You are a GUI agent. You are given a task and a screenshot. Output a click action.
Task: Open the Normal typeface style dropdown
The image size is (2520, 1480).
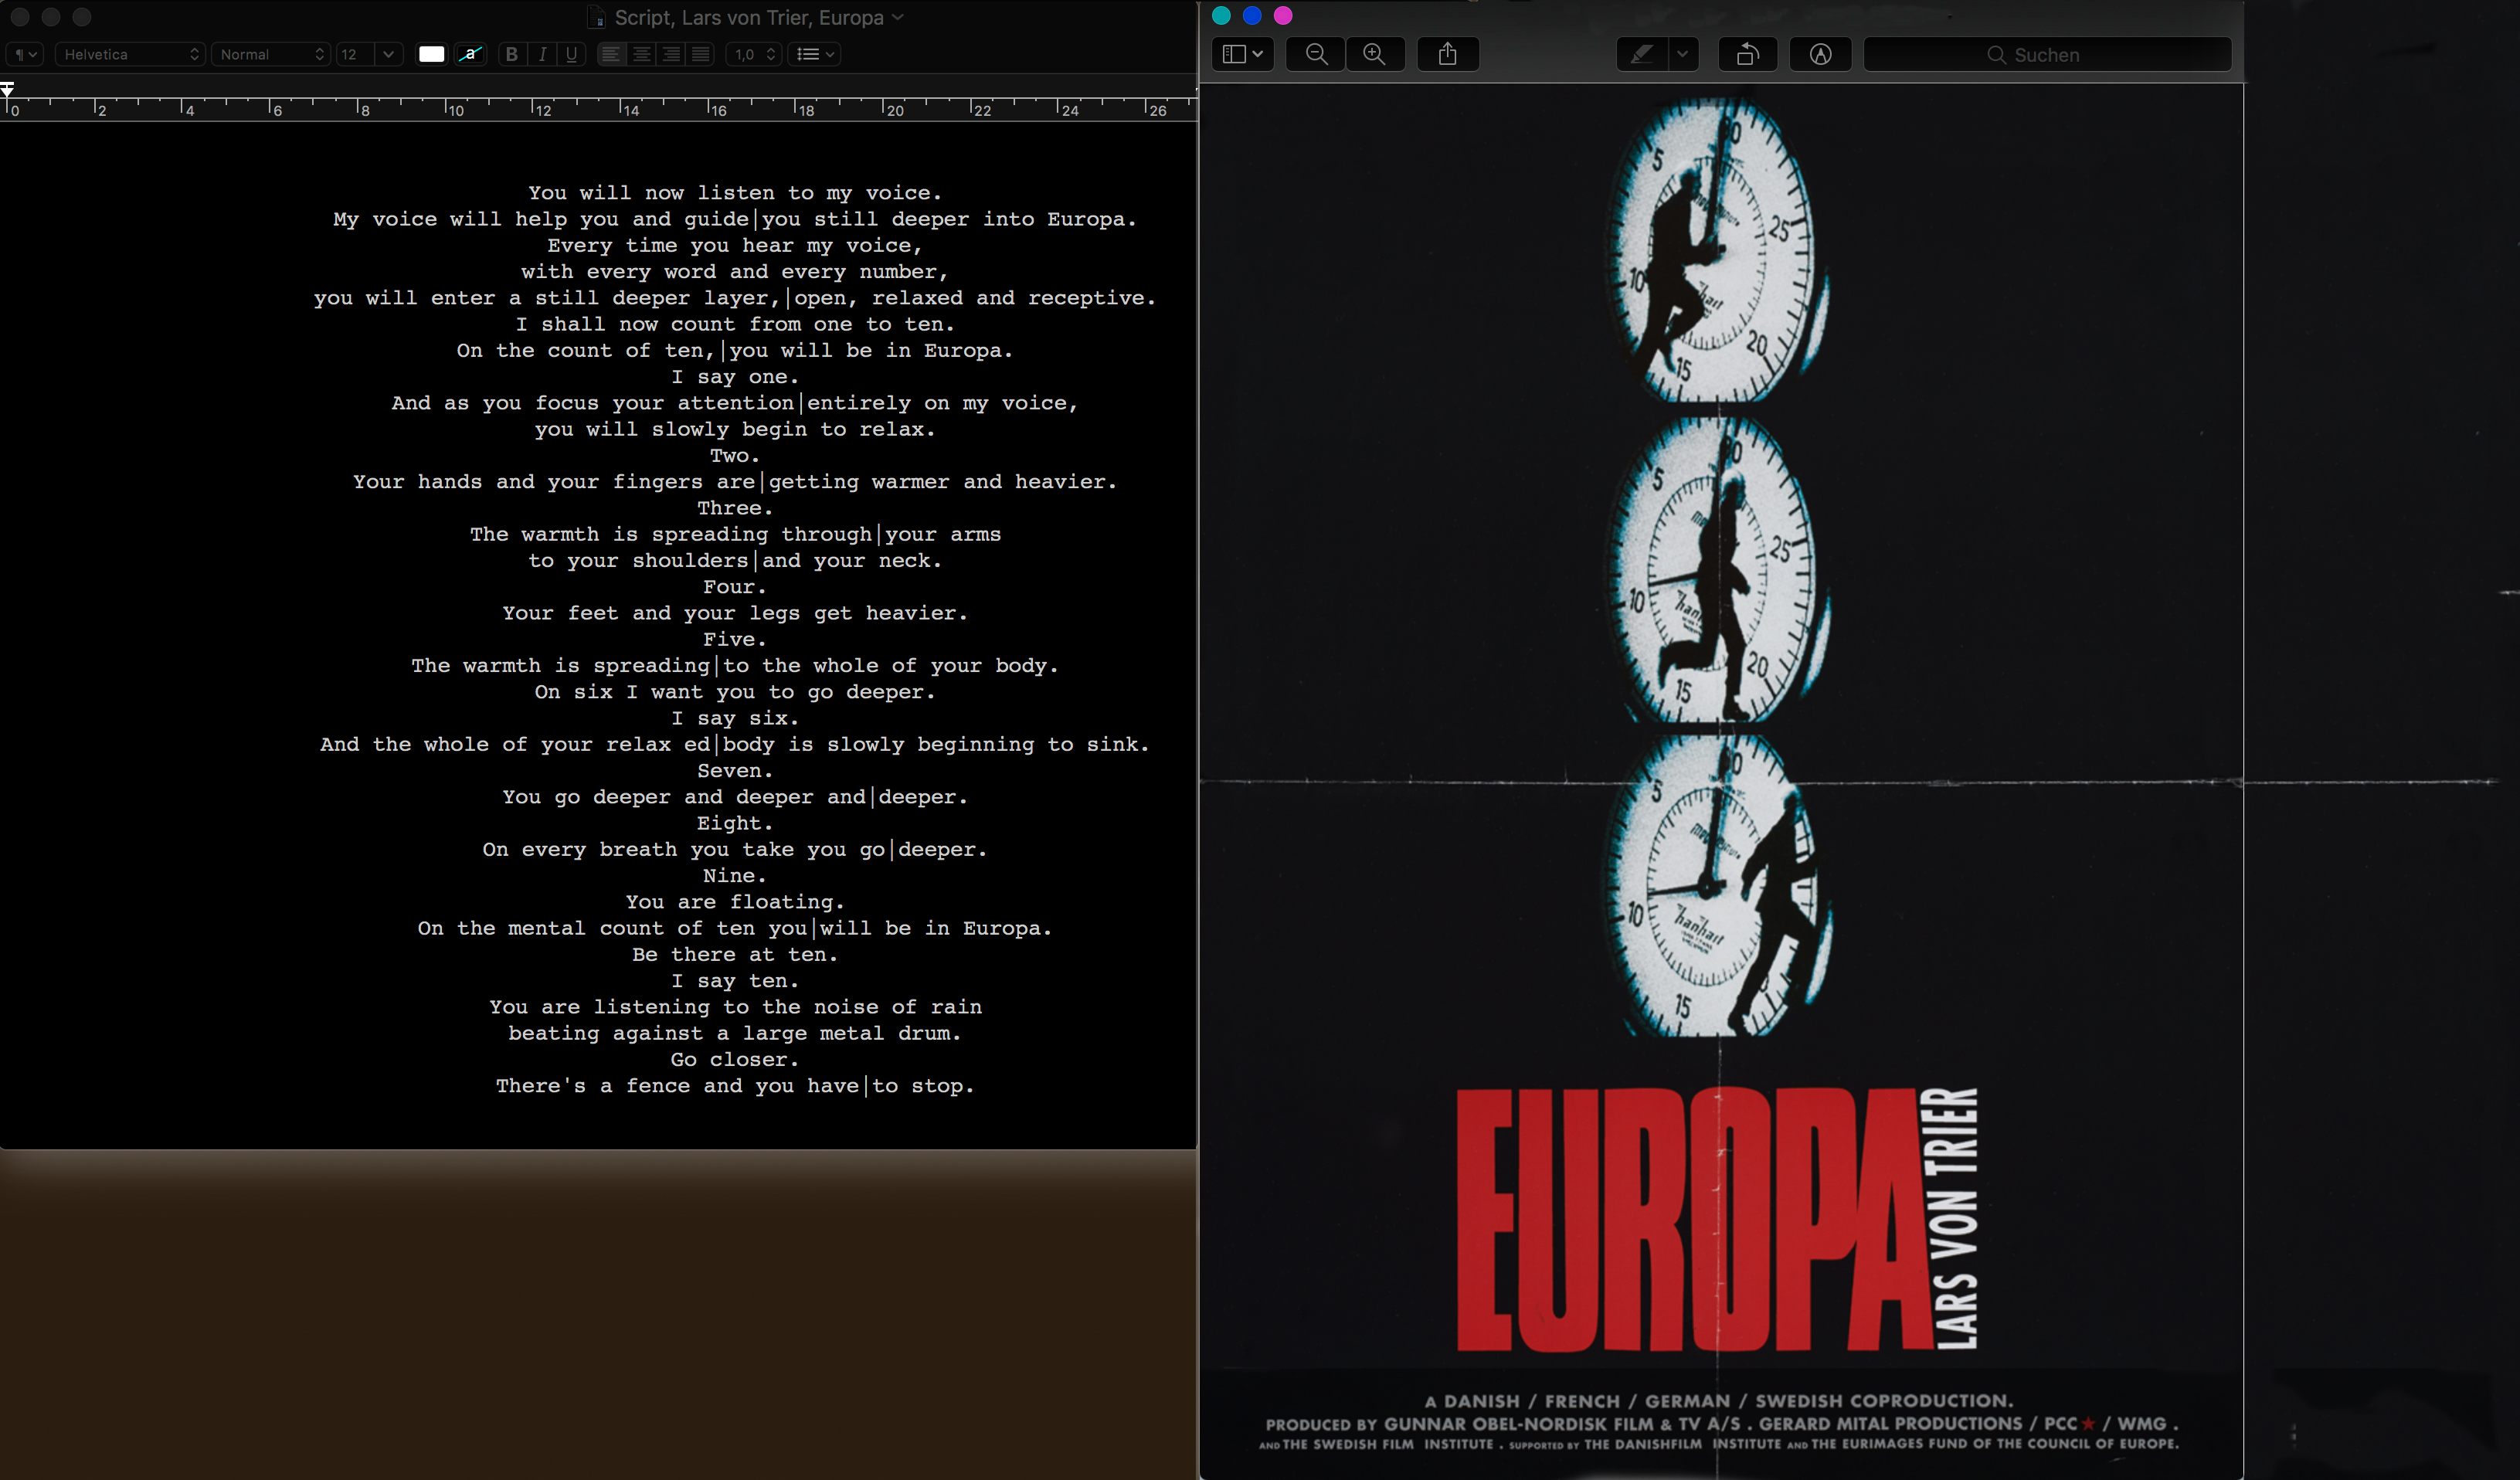[x=271, y=54]
